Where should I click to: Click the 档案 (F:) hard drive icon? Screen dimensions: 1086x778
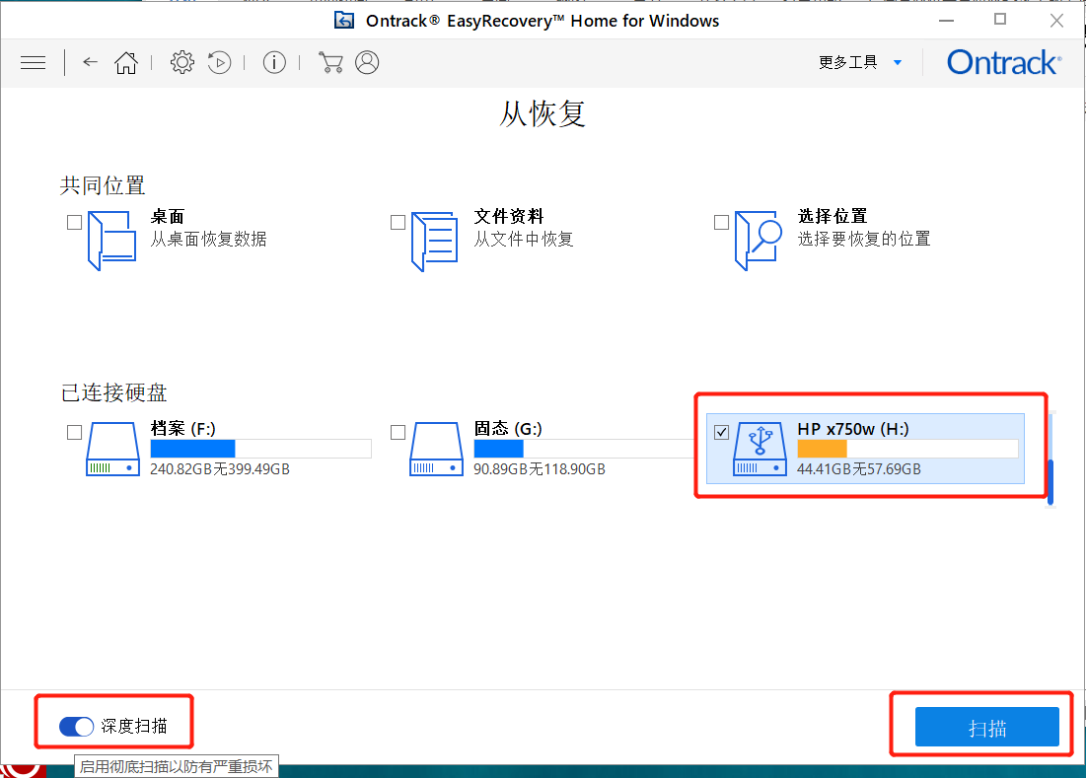[x=112, y=449]
